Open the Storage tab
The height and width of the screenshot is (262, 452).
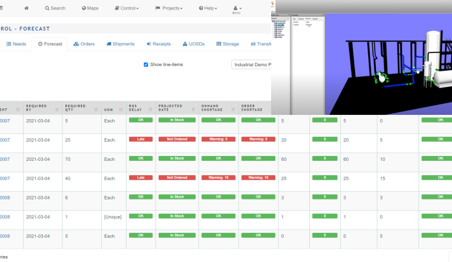tap(227, 44)
